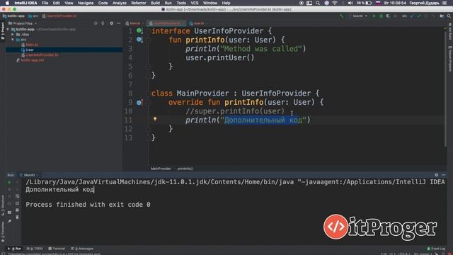Toggle the Favorites side tool window tab
Image resolution: width=453 pixels, height=255 pixels.
(3, 232)
